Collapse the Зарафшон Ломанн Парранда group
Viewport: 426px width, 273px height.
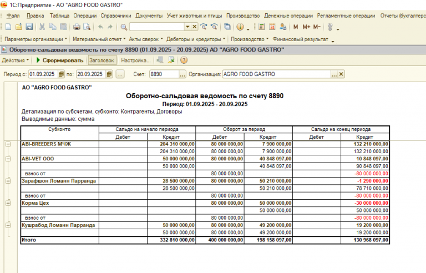[8, 181]
